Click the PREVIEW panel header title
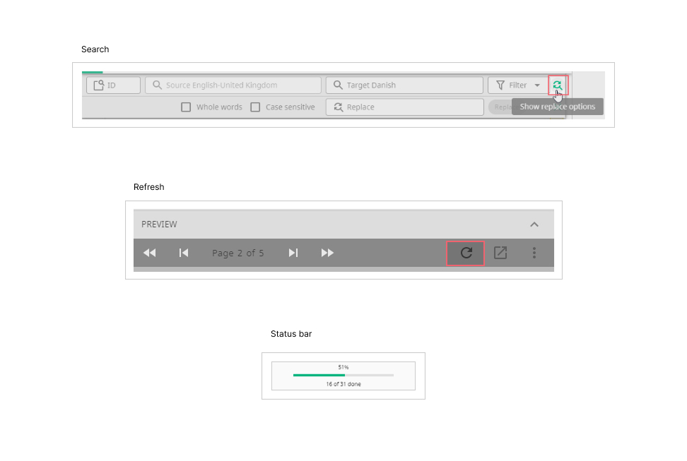 (x=159, y=224)
